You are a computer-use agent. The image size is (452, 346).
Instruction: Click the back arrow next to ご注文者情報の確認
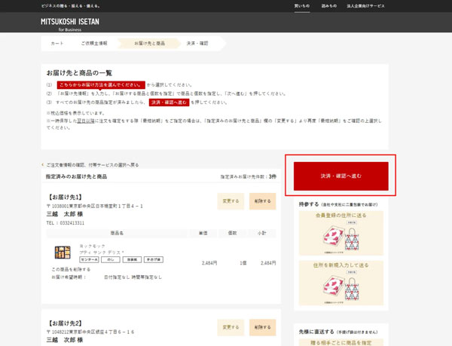[43, 164]
